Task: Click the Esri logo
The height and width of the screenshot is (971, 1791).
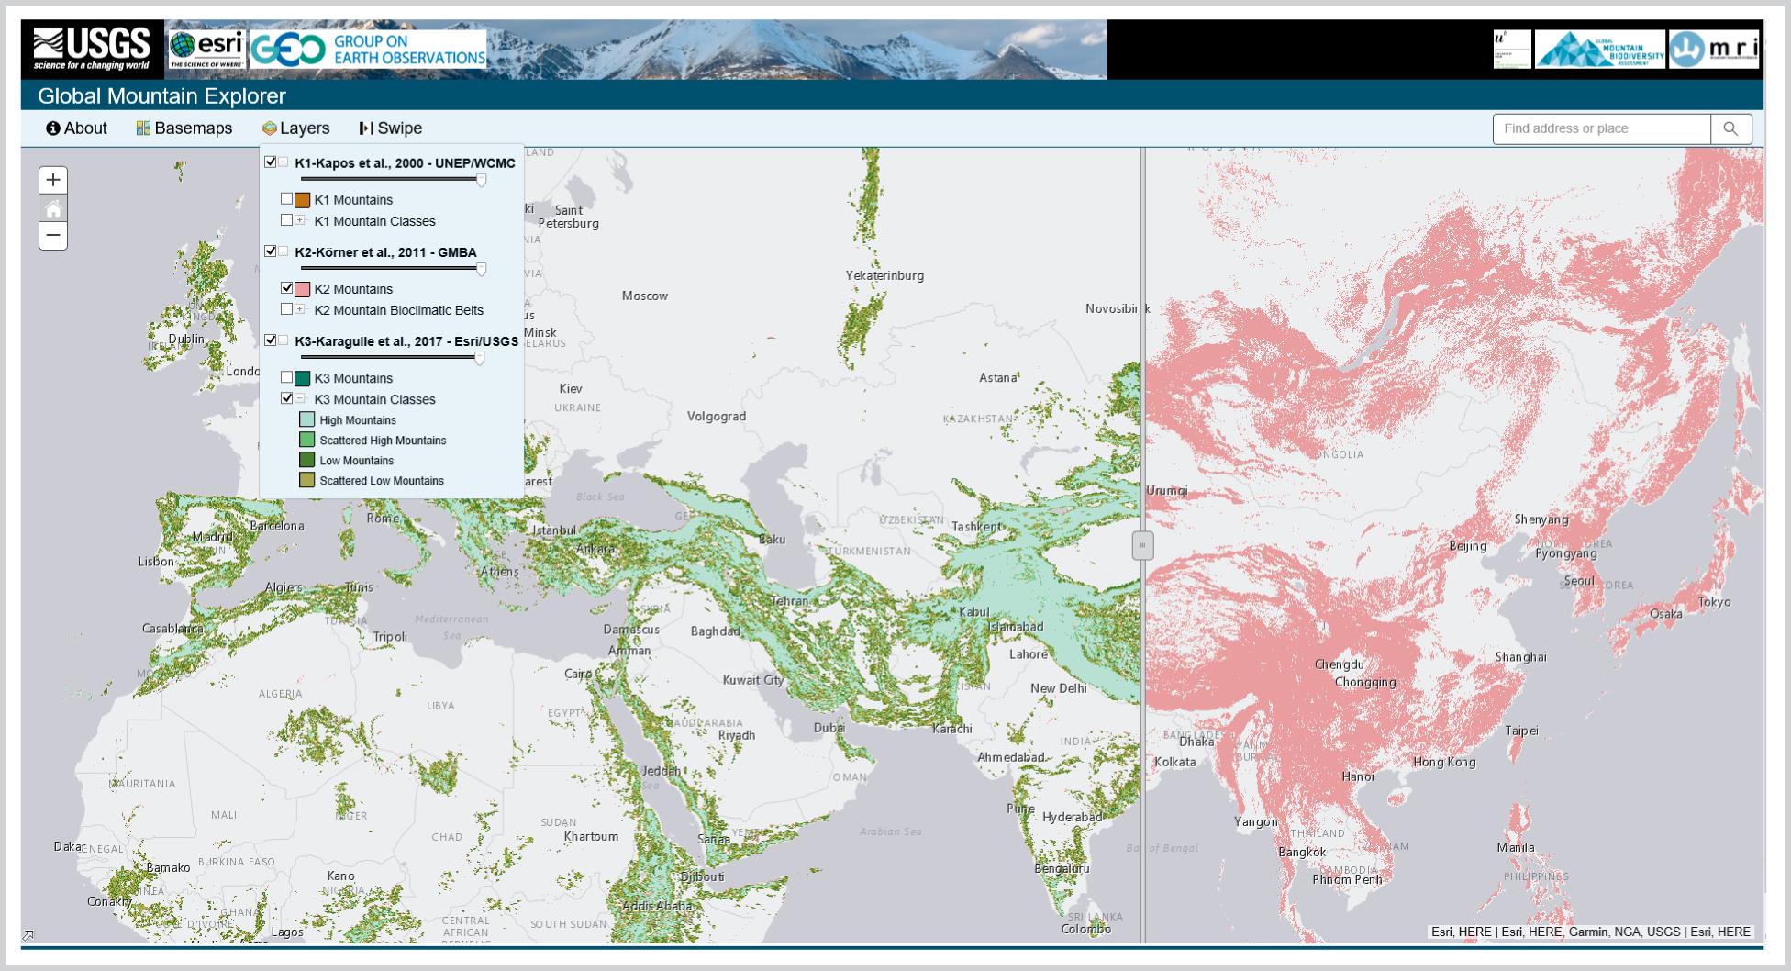Action: coord(206,50)
